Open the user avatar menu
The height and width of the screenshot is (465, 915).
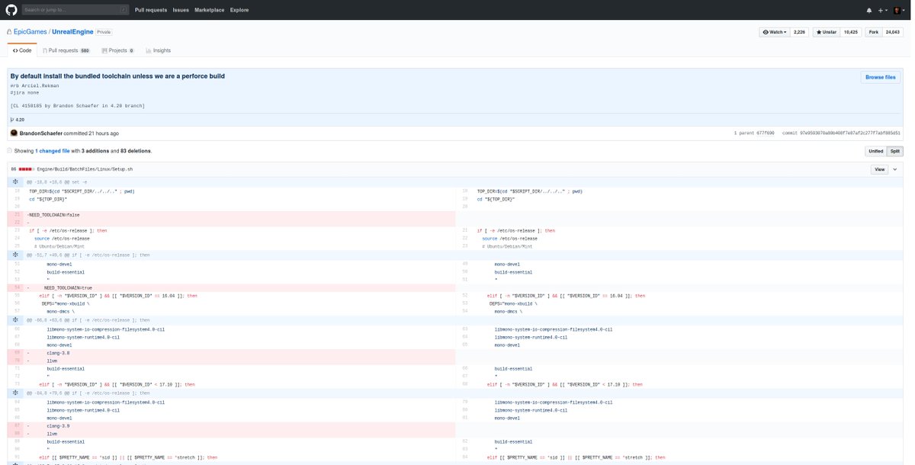(x=897, y=10)
